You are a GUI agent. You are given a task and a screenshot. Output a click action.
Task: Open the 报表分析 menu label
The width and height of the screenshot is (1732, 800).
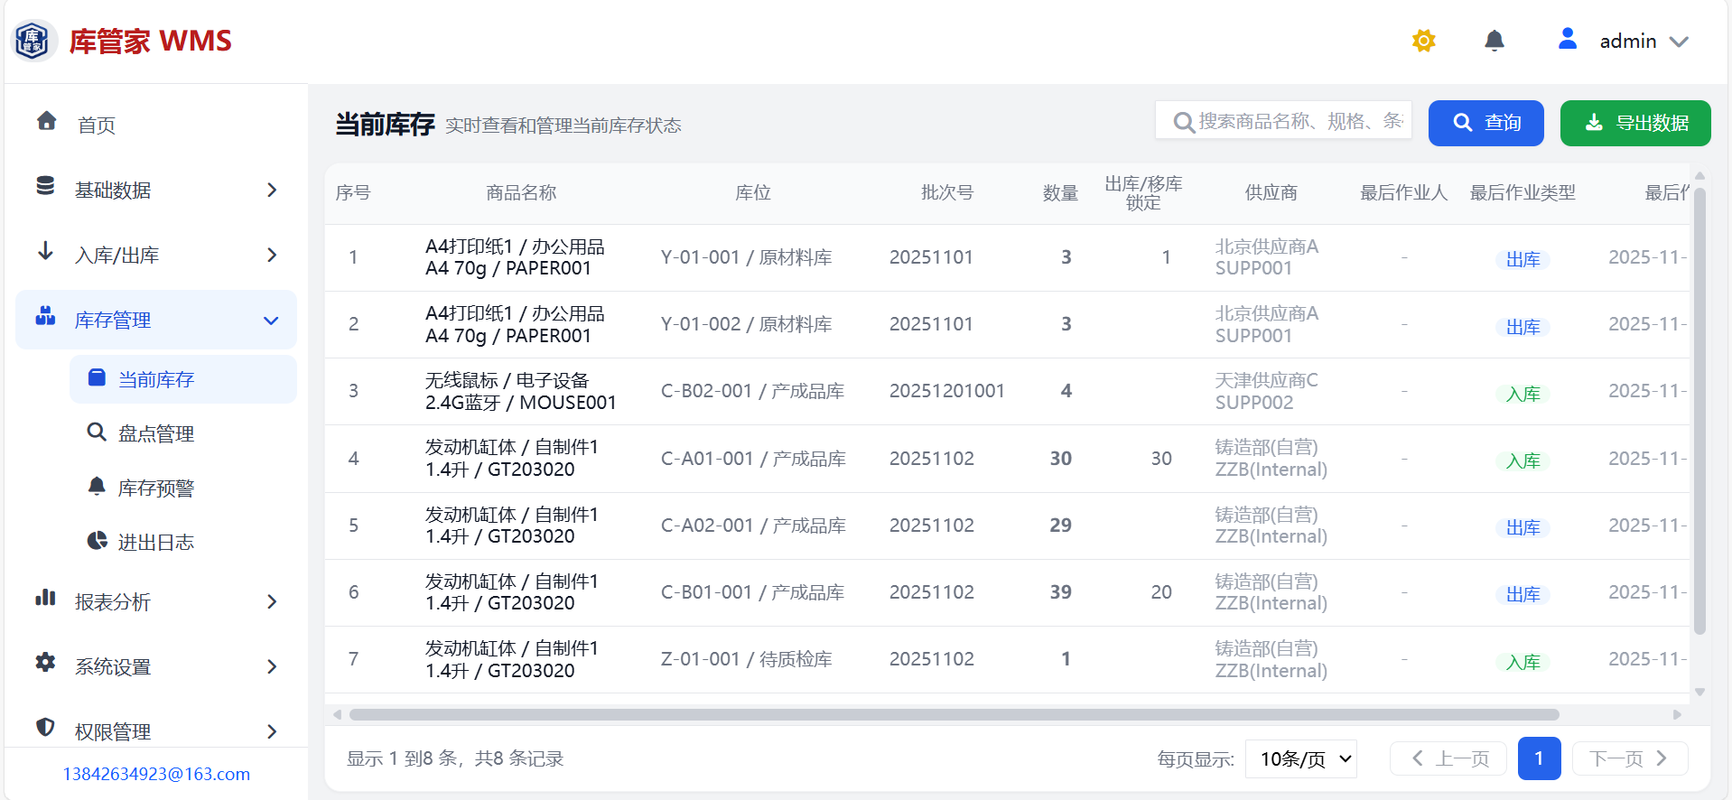point(113,602)
